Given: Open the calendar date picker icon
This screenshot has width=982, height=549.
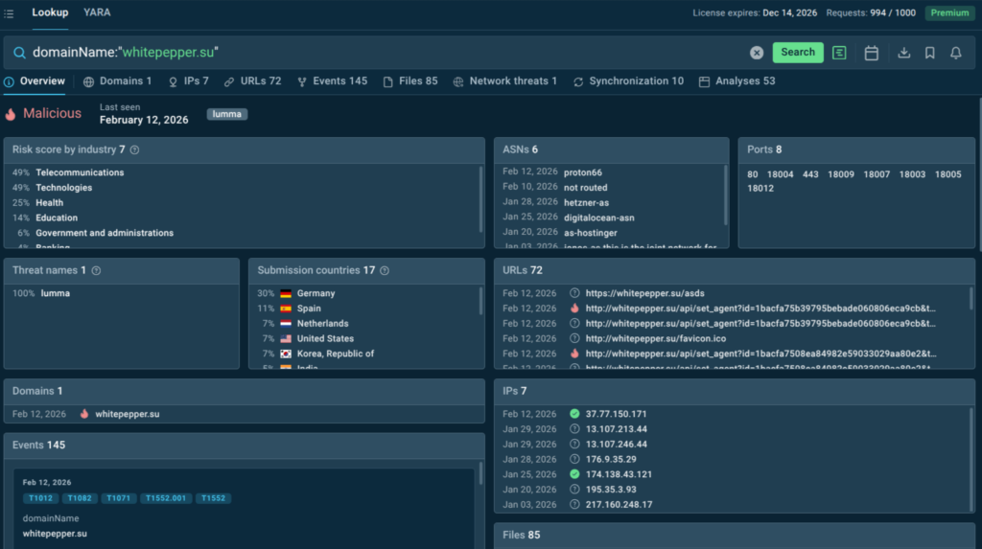Looking at the screenshot, I should [871, 53].
